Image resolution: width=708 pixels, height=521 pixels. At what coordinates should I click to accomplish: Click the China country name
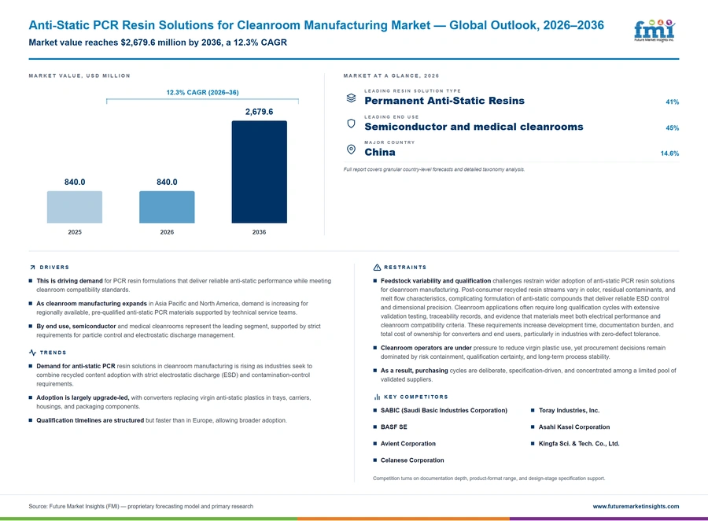click(380, 152)
